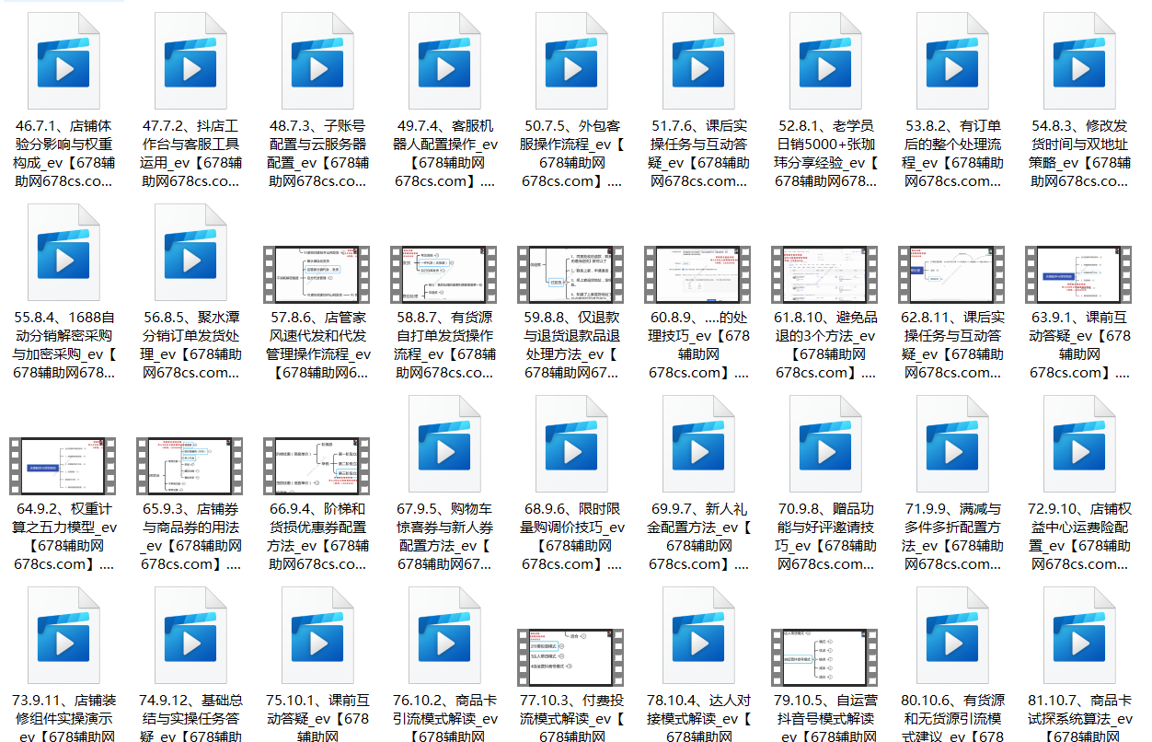Click the 50.7.5 外包客服操作流程 file name label
This screenshot has height=742, width=1152.
click(x=572, y=153)
